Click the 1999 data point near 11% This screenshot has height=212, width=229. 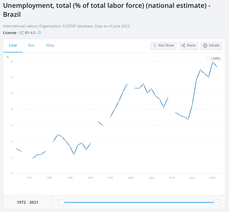(127, 84)
